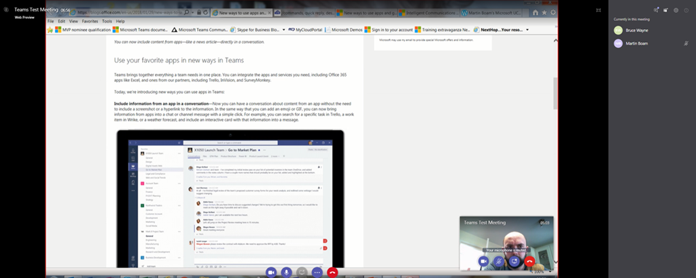
Task: Toggle the camera in the bottom meeting bar
Action: [x=271, y=272]
